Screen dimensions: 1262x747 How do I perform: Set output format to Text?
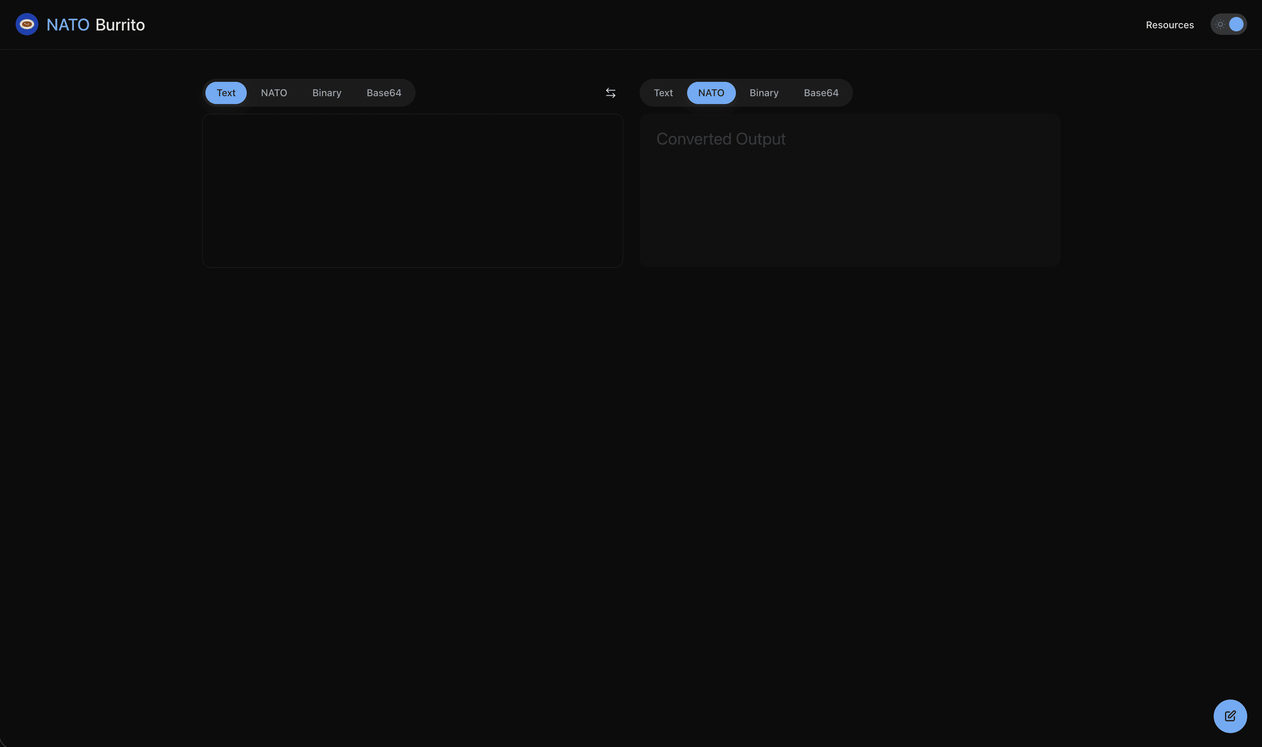[x=663, y=93]
